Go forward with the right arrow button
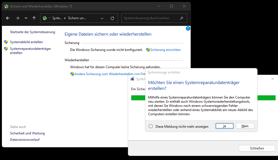The height and width of the screenshot is (160, 278). pos(17,18)
